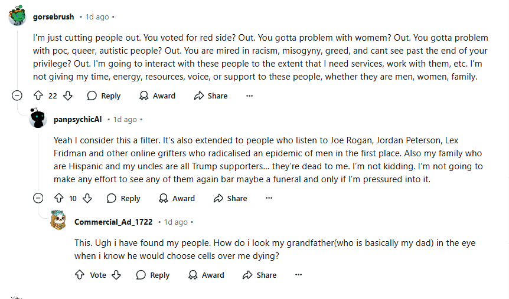This screenshot has width=509, height=299.
Task: Open more options on gorsebrush's comment
Action: click(x=249, y=96)
